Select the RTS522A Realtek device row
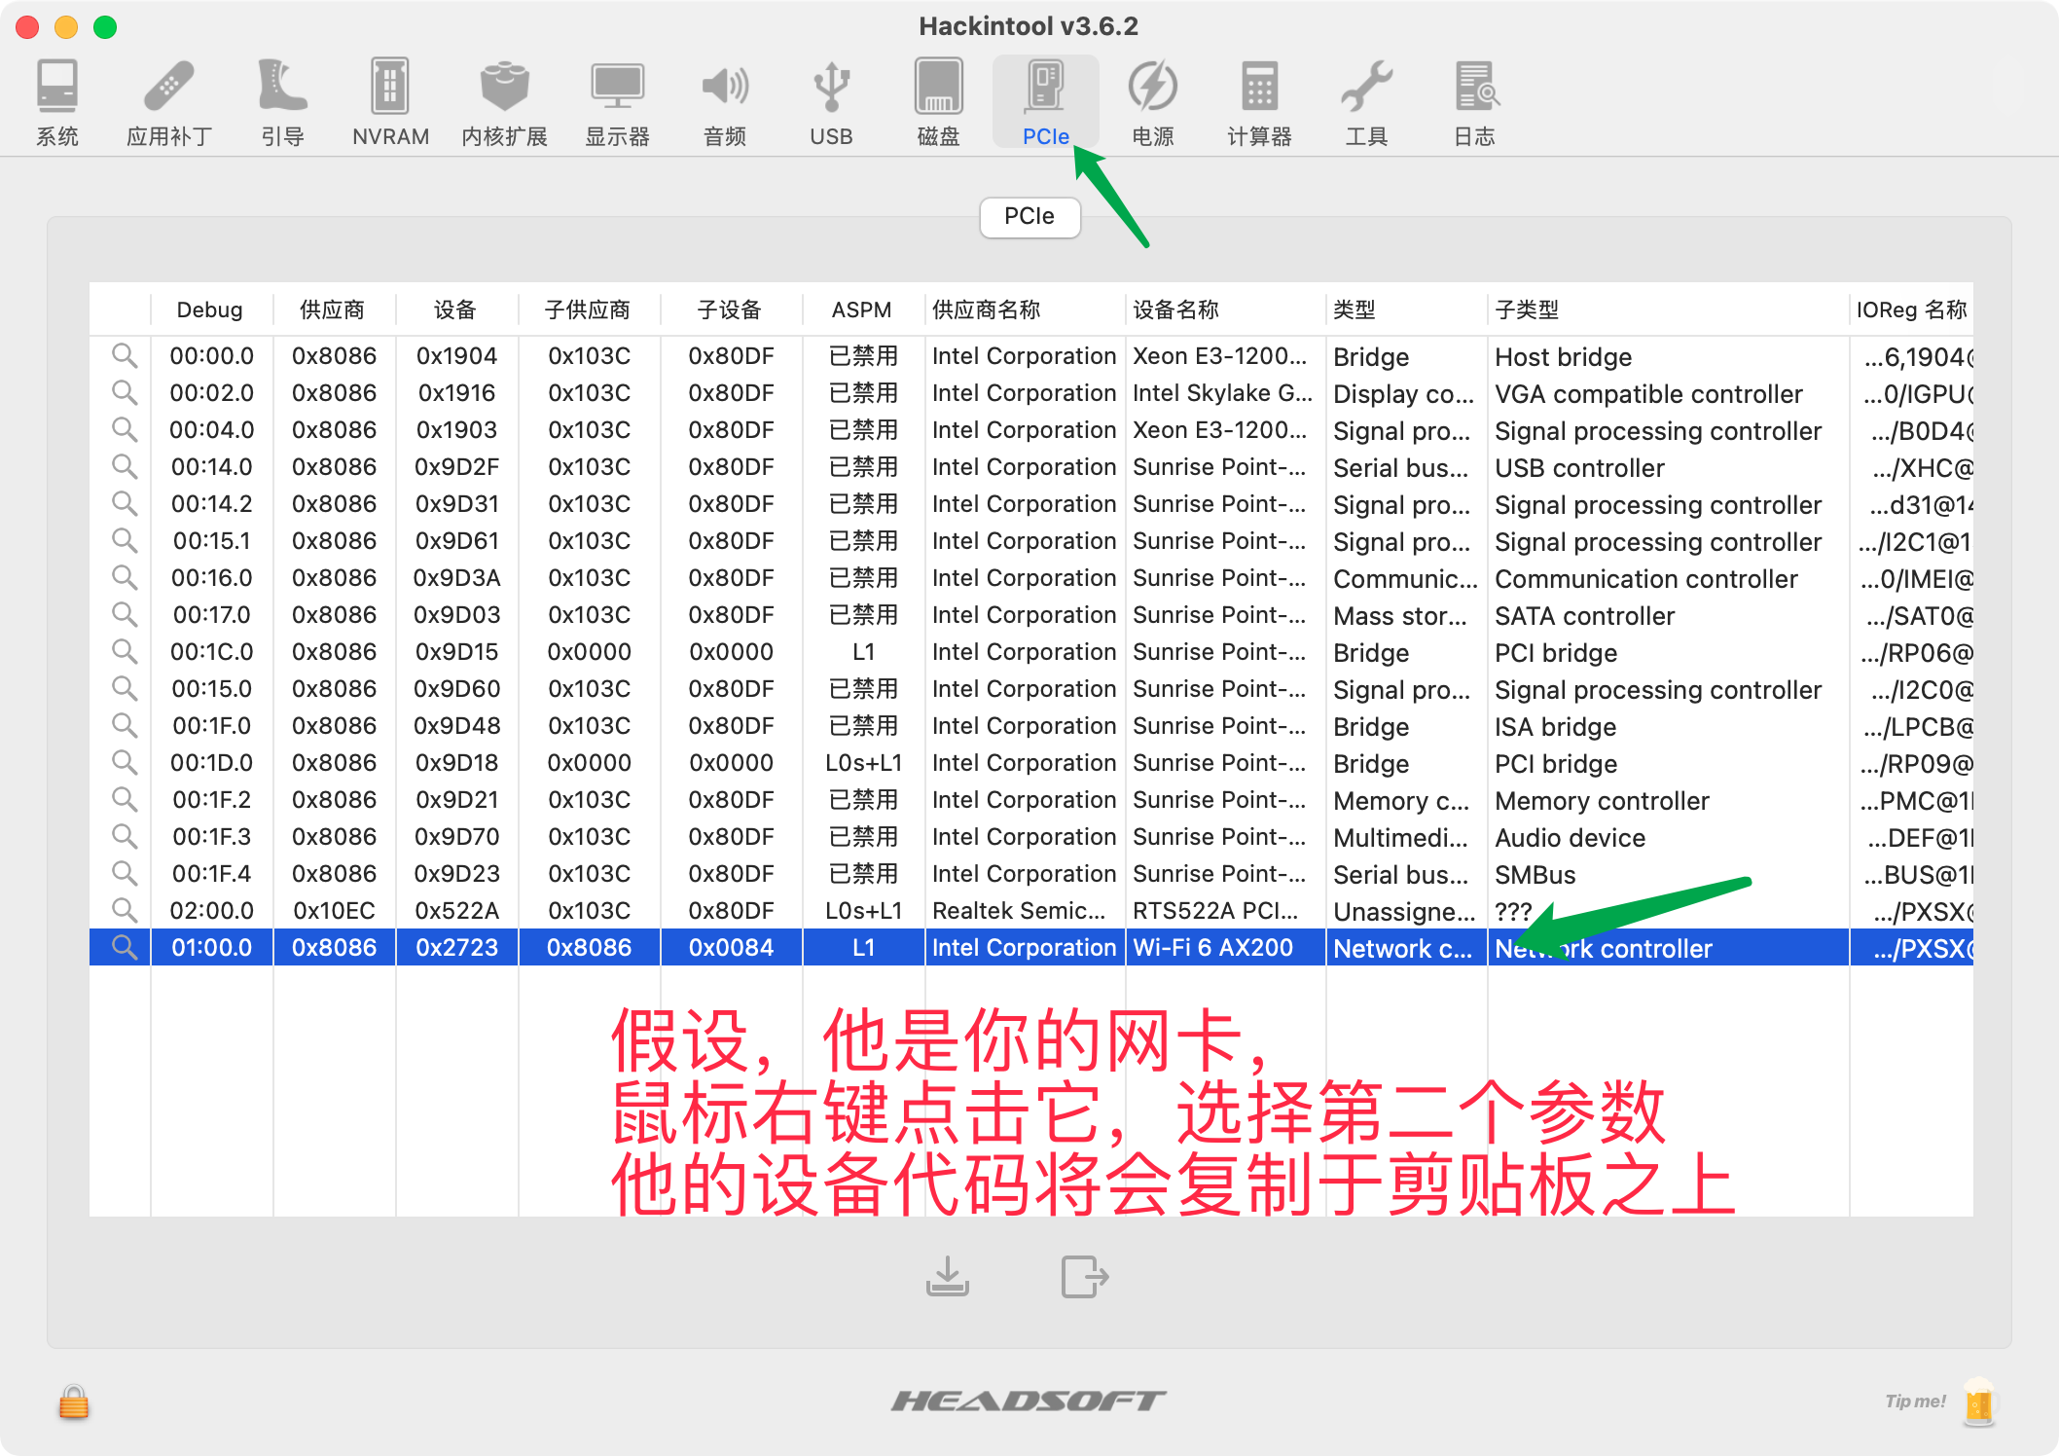This screenshot has height=1456, width=2059. [x=1214, y=910]
